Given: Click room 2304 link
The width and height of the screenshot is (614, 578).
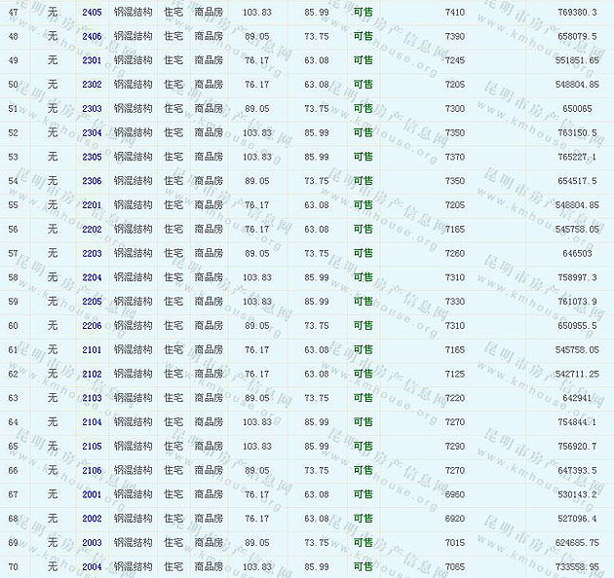Looking at the screenshot, I should (x=92, y=132).
